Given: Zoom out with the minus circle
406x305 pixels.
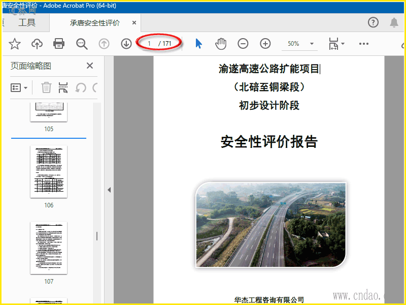Looking at the screenshot, I should 243,44.
